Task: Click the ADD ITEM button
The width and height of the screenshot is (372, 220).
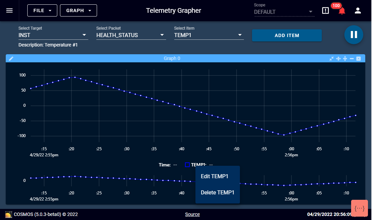Action: tap(287, 35)
